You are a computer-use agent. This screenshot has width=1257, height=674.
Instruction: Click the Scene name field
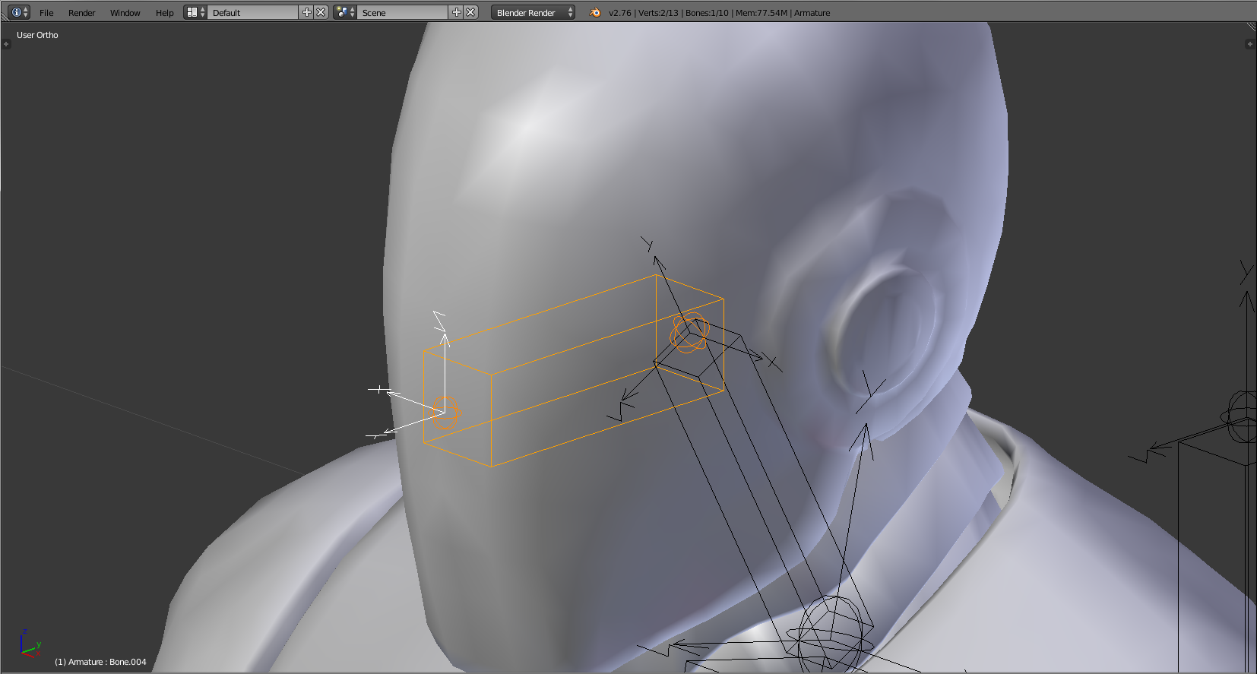[x=402, y=12]
